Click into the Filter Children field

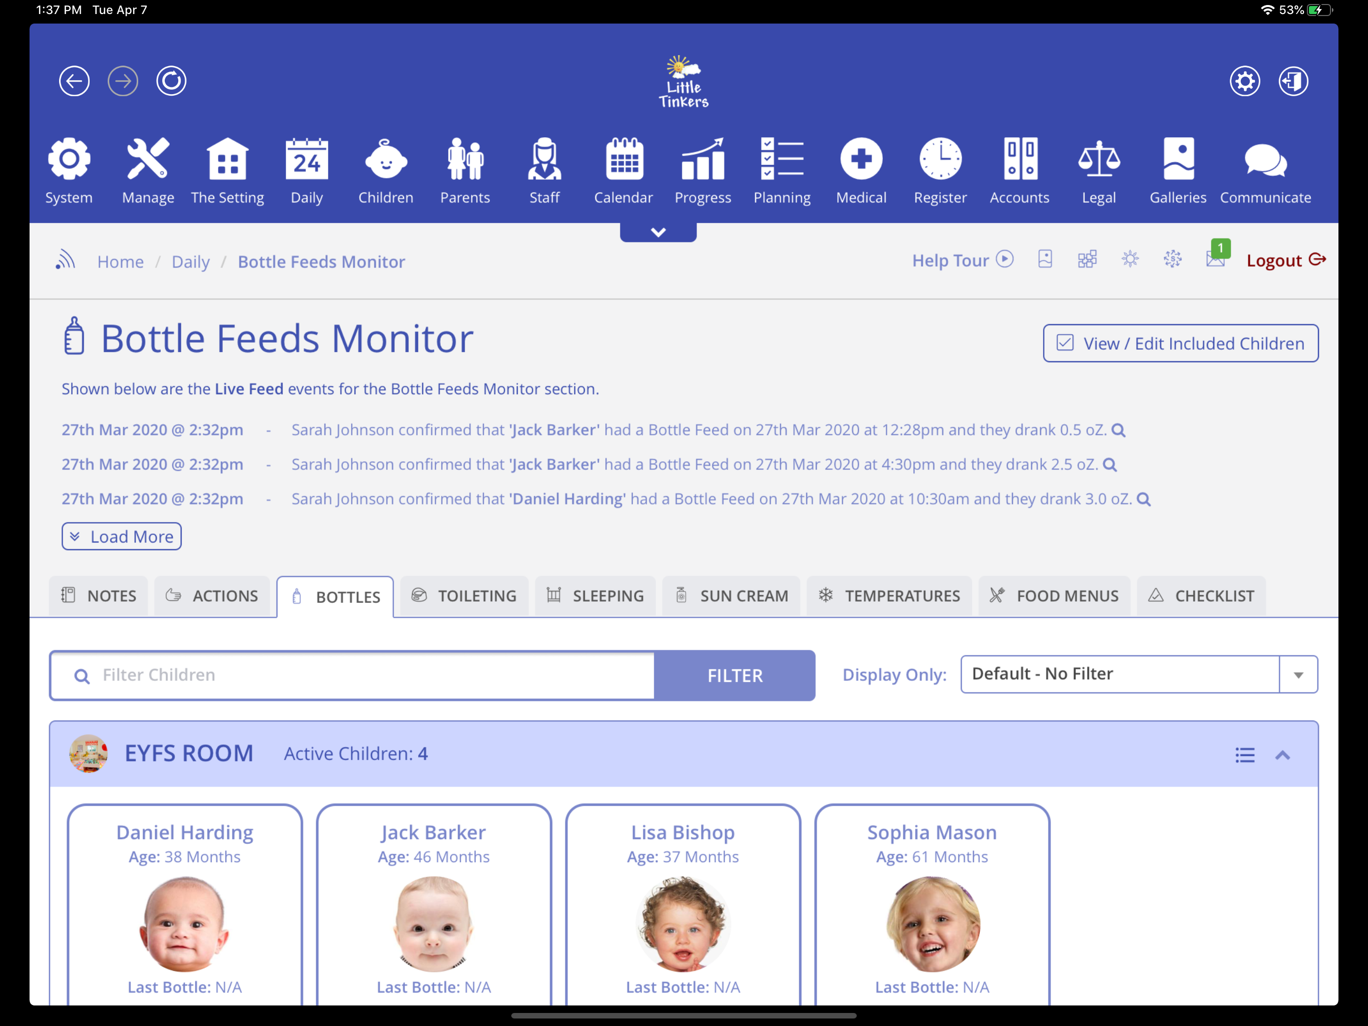353,675
